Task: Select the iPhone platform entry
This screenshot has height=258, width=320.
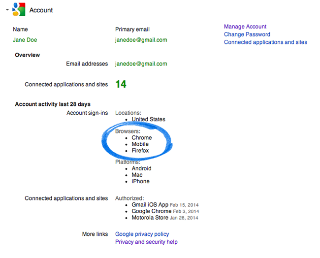Action: (140, 181)
